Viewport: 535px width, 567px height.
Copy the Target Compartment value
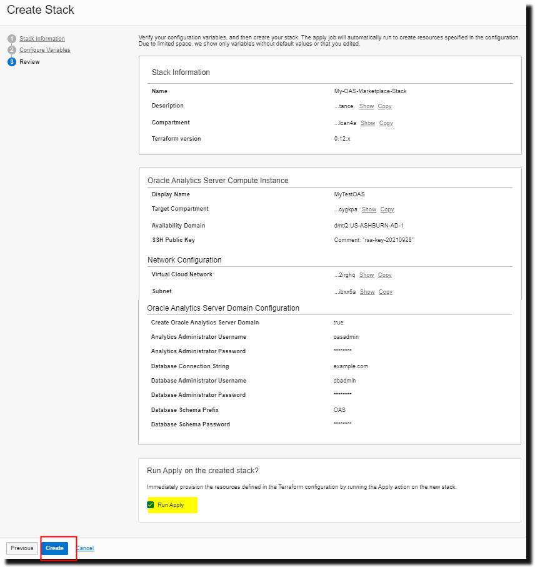click(x=387, y=209)
